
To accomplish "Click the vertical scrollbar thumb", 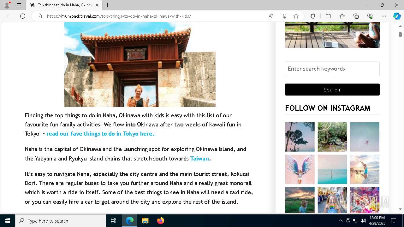I will click(x=400, y=34).
